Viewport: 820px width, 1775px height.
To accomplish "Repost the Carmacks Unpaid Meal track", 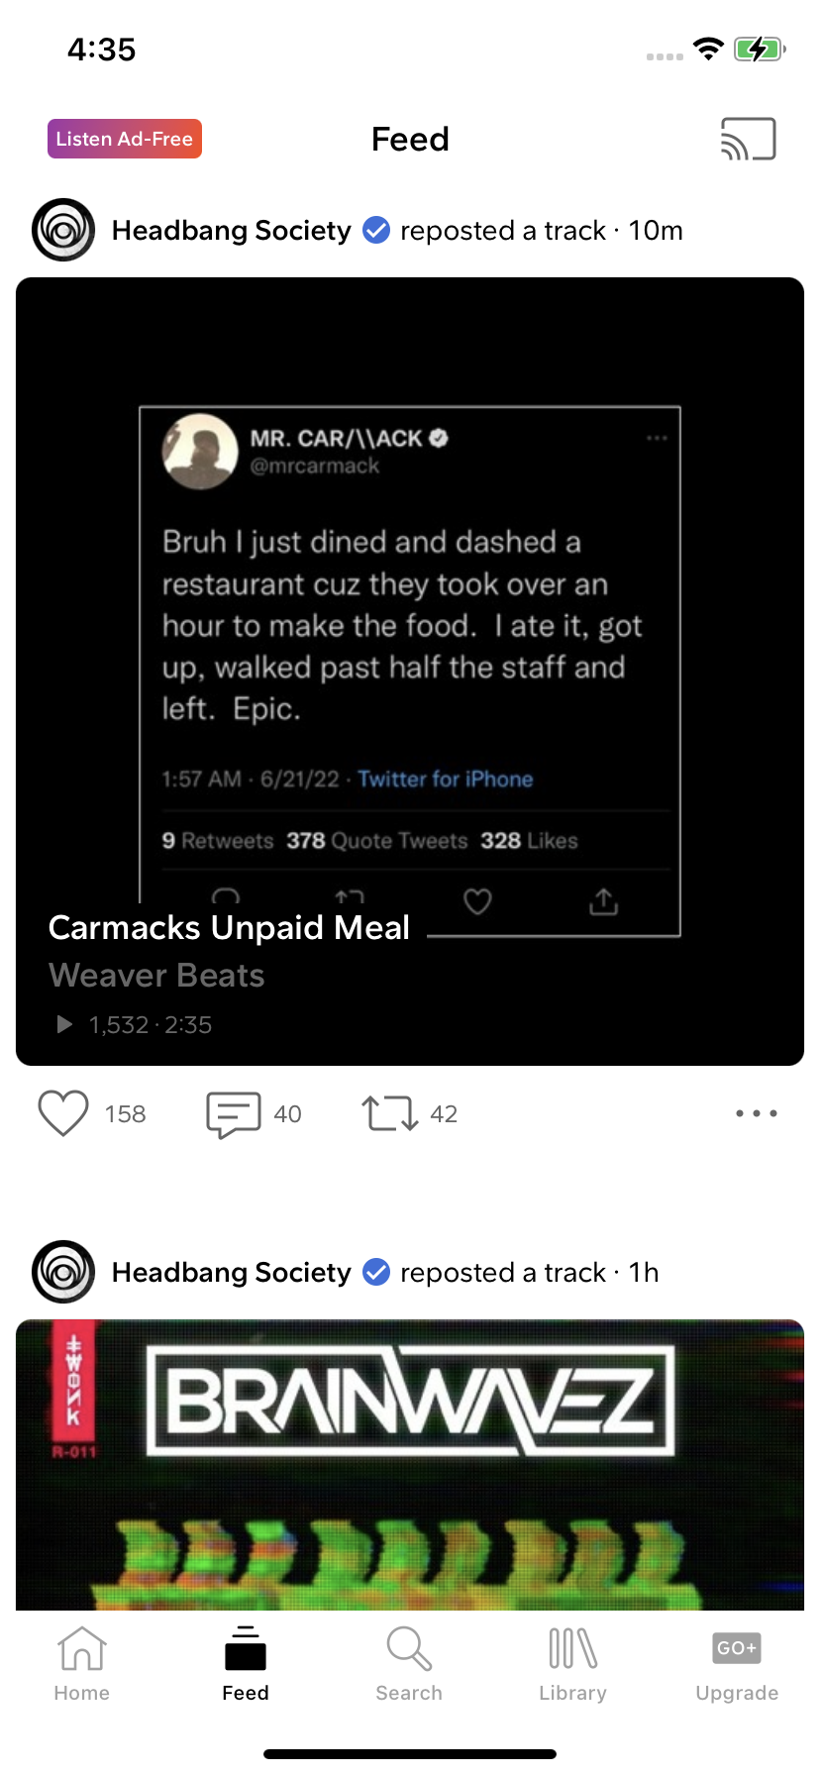I will (389, 1113).
